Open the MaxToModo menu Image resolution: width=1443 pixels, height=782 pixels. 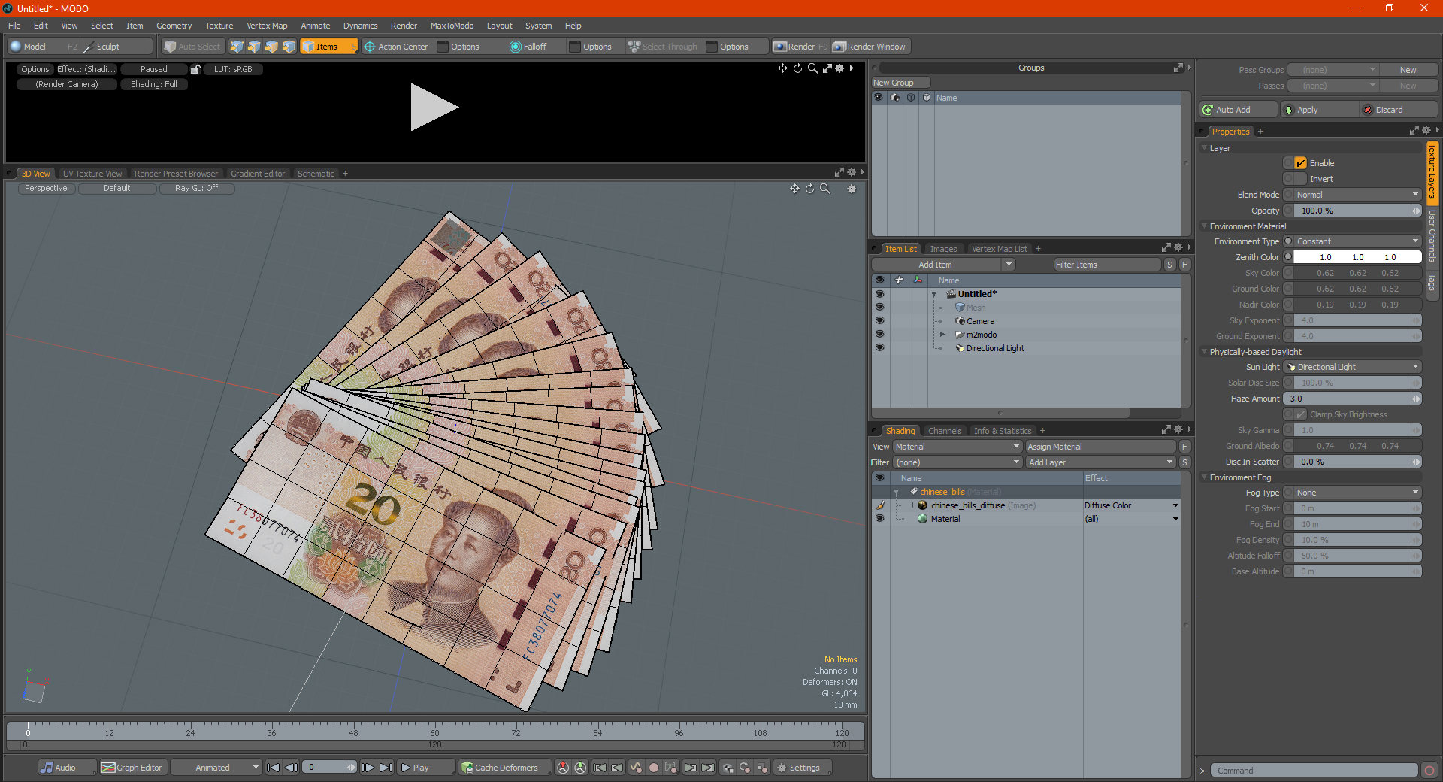[x=452, y=26]
